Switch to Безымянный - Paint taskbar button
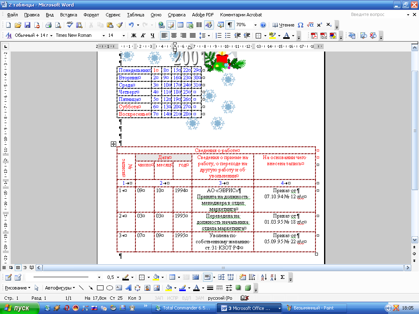Screen dimensions: 419x314 pyautogui.click(x=314, y=308)
